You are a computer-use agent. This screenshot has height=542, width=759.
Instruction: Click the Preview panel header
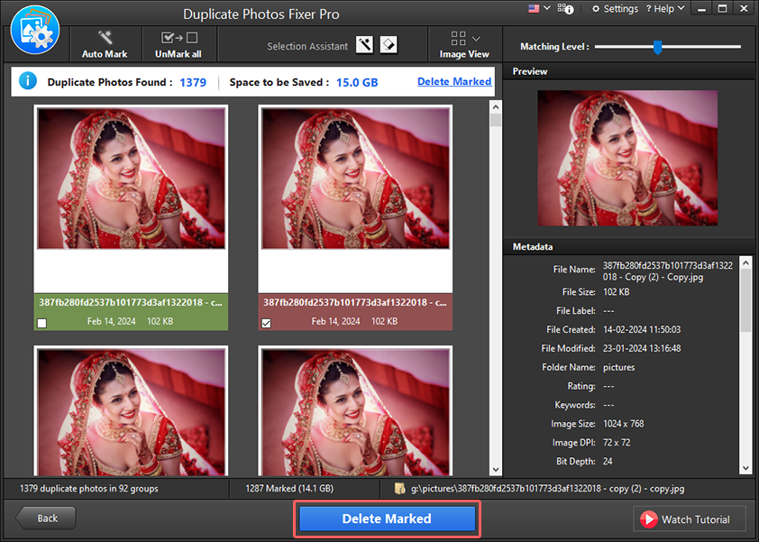pyautogui.click(x=630, y=71)
